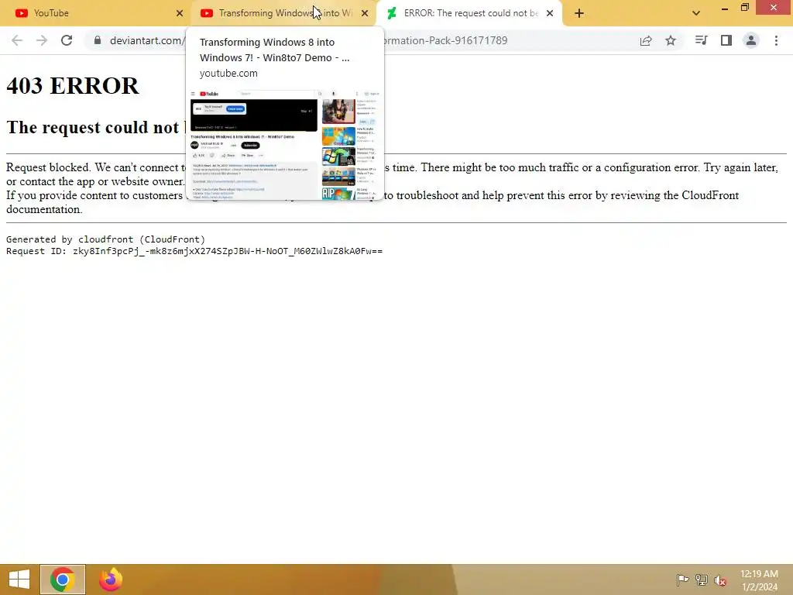The width and height of the screenshot is (793, 595).
Task: Share this page icon
Action: (646, 40)
